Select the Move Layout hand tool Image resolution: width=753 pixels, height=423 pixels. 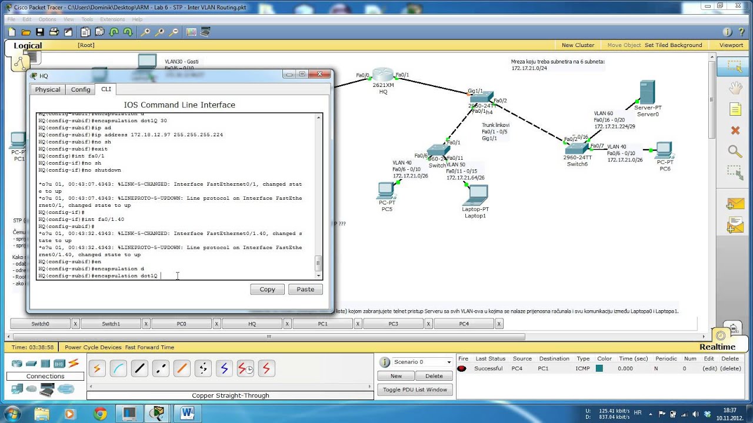coord(735,88)
